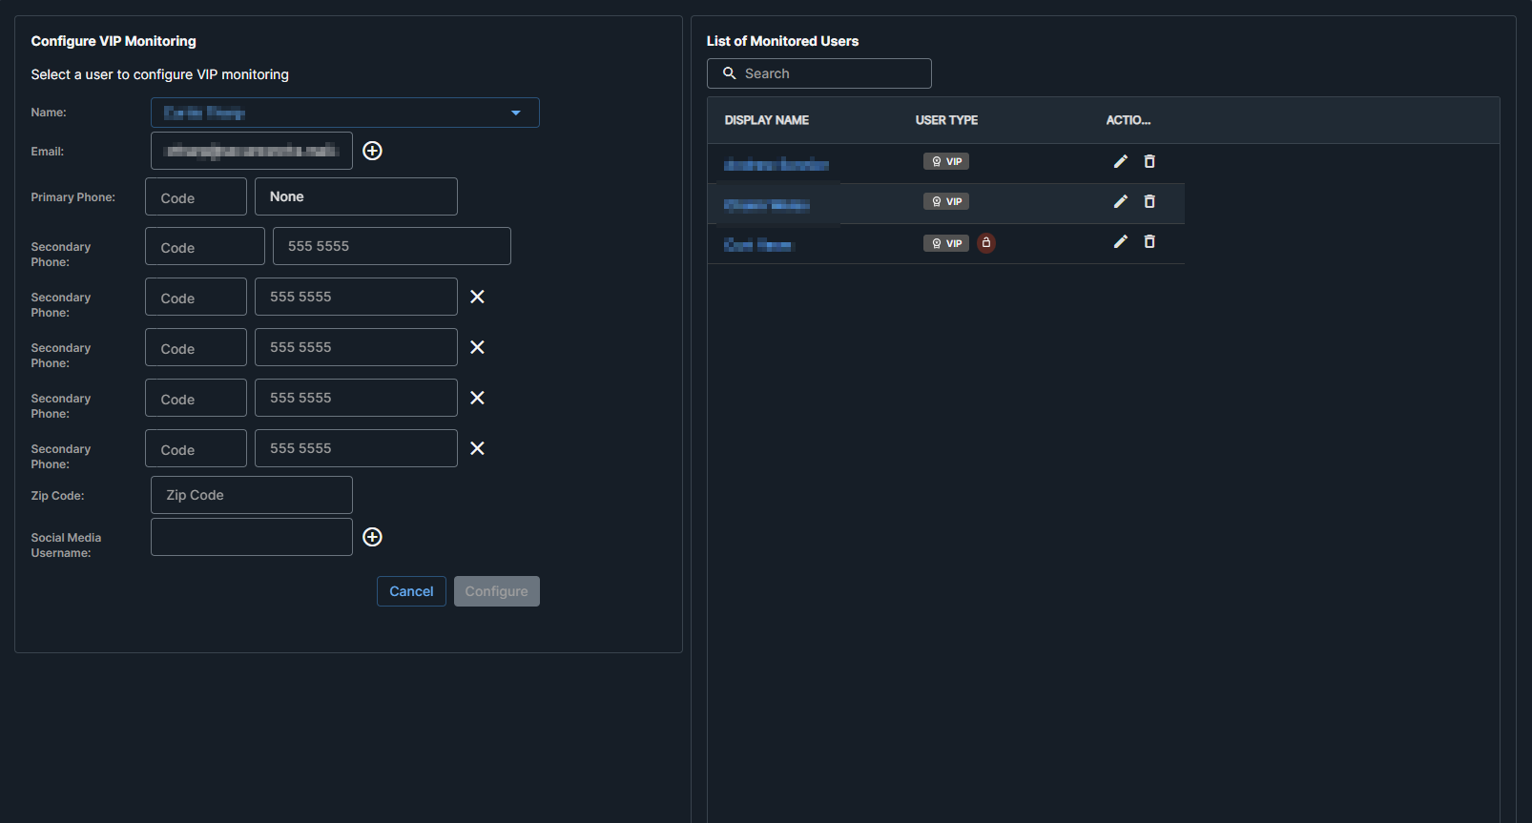Remove the first removable secondary phone row

tap(477, 297)
